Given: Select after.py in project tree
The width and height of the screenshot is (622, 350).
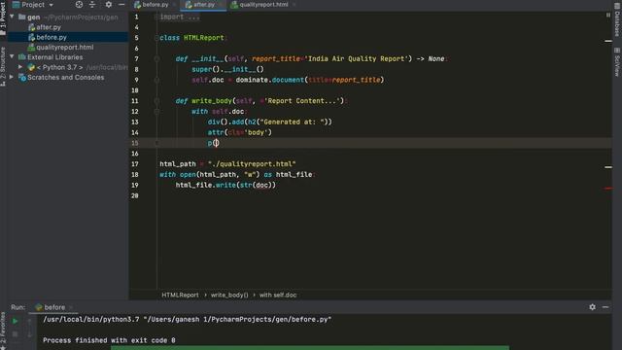Looking at the screenshot, I should 49,27.
